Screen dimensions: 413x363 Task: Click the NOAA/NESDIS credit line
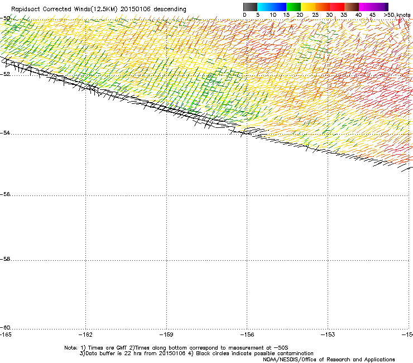click(329, 360)
